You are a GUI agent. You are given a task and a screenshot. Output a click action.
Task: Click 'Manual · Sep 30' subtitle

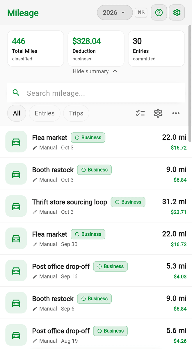[58, 244]
